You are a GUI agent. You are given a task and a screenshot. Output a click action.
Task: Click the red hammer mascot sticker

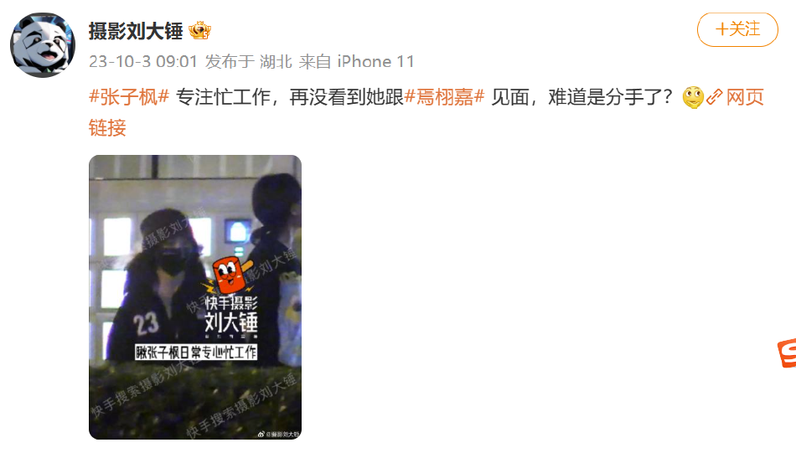point(230,275)
